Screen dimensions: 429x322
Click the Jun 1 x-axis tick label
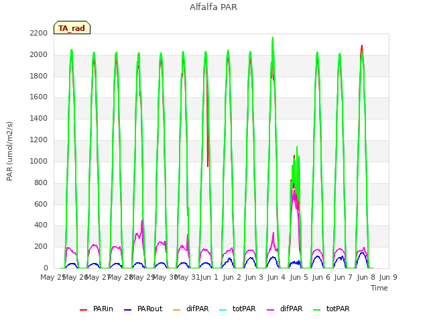[x=209, y=277]
